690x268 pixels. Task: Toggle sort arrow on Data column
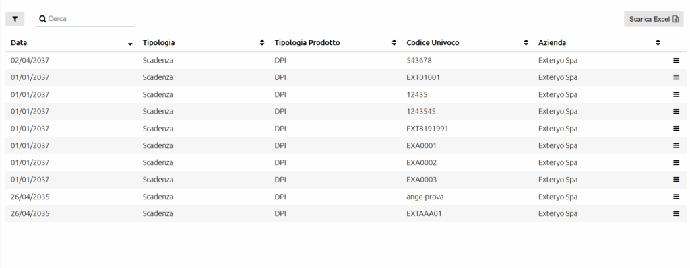(130, 44)
